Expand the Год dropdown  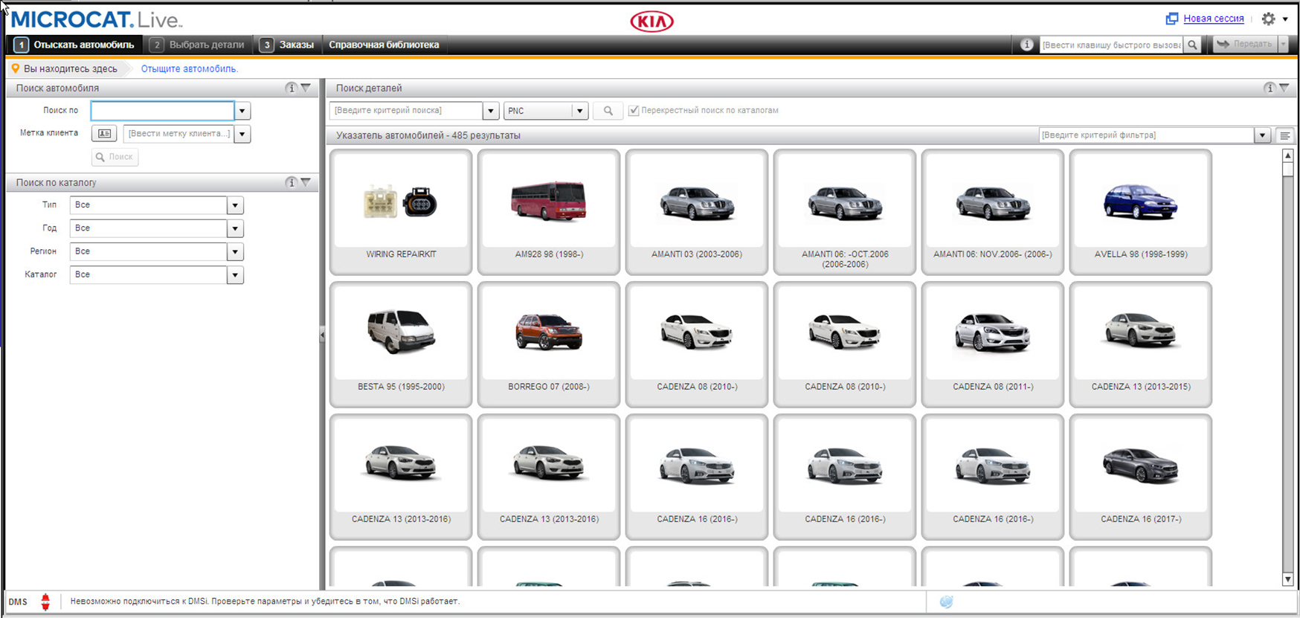click(x=235, y=228)
